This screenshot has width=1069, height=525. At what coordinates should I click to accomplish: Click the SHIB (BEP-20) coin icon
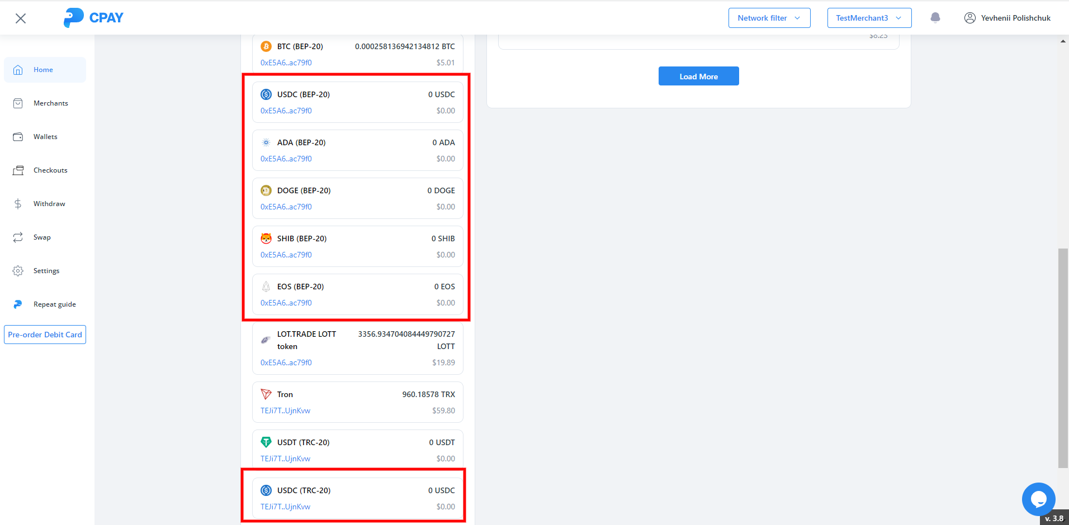(266, 238)
